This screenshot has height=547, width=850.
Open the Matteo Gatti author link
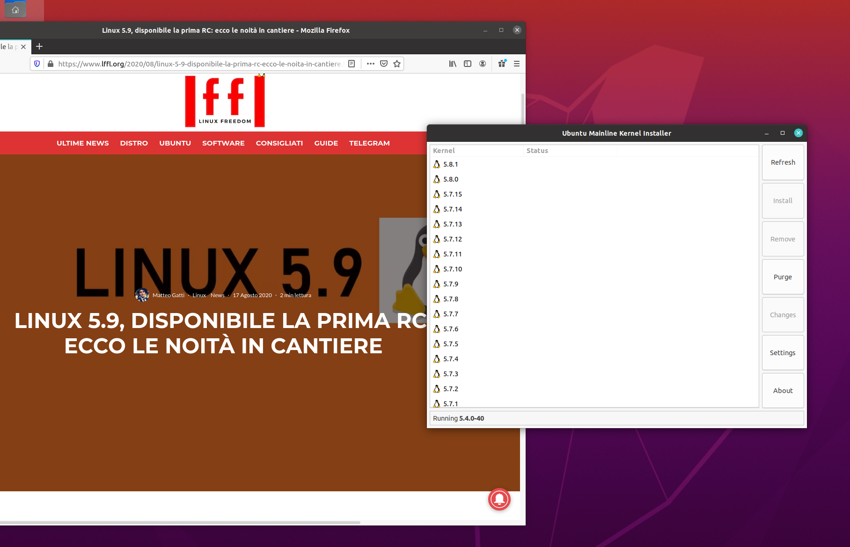[169, 295]
